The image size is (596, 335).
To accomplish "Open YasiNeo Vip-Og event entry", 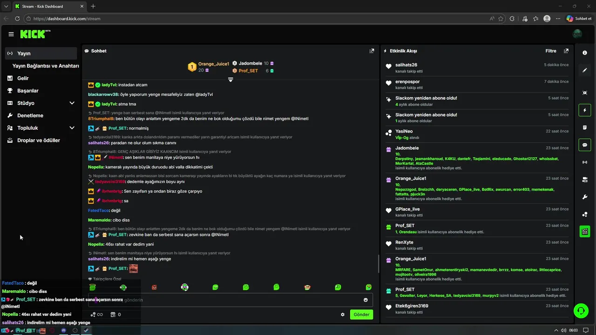I will coord(477,134).
